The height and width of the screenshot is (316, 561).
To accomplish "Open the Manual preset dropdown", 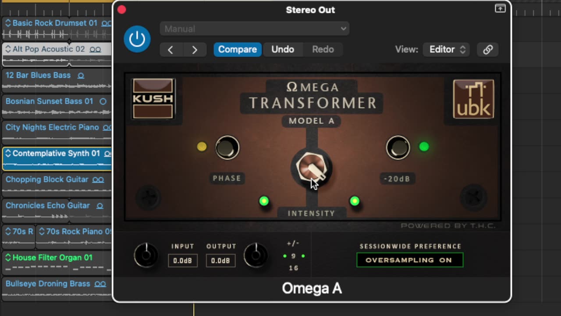I will [x=255, y=29].
